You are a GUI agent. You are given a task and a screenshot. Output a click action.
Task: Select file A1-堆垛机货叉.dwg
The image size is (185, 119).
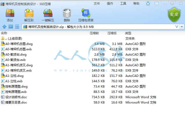tap(92, 65)
